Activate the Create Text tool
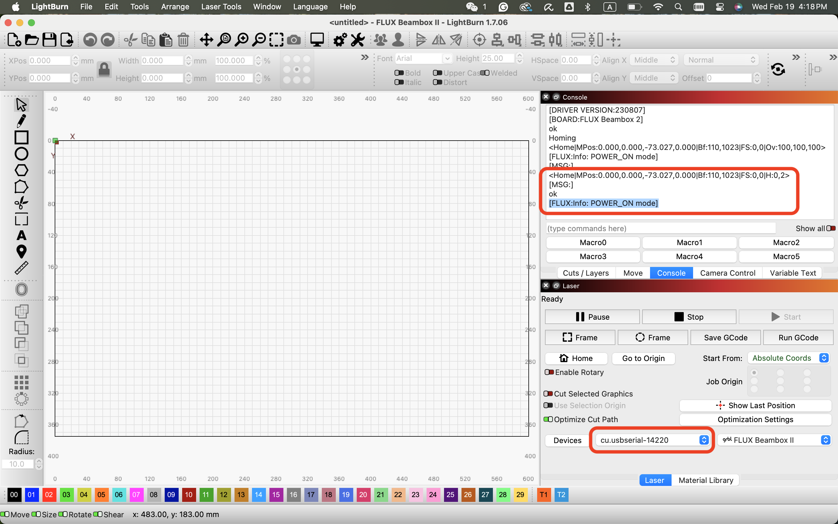 click(x=21, y=236)
